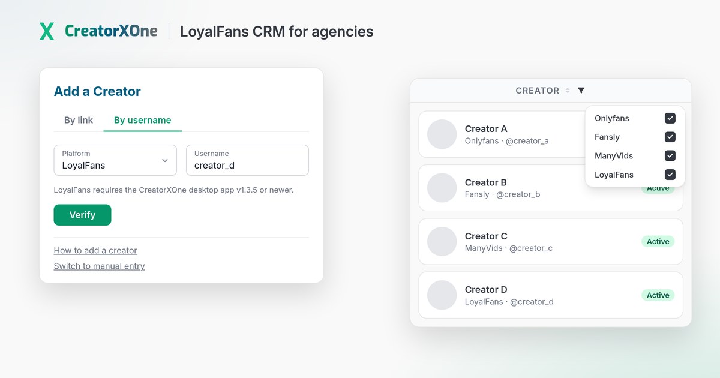Screen dimensions: 720x378
Task: Uncheck the Fansly filter checkbox
Action: [670, 137]
